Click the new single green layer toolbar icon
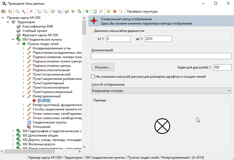Screen dimensions: 234x160 (87, 11)
